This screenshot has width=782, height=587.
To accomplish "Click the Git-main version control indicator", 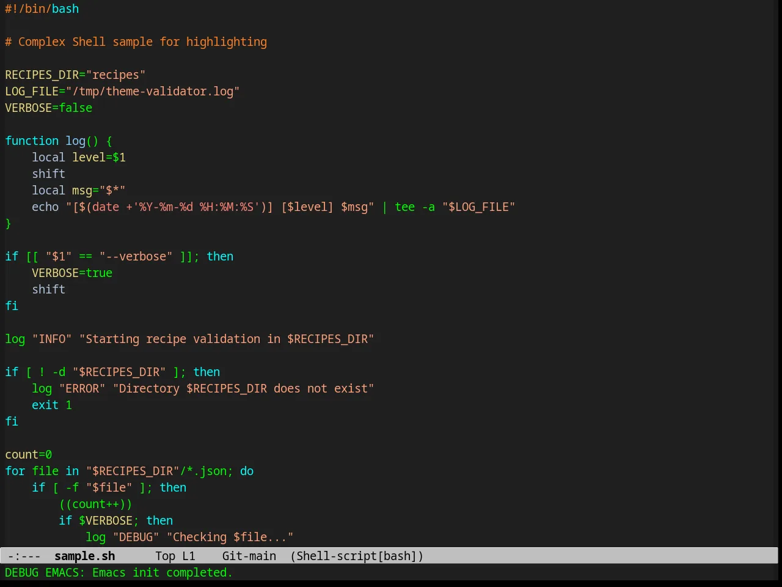I will tap(249, 556).
